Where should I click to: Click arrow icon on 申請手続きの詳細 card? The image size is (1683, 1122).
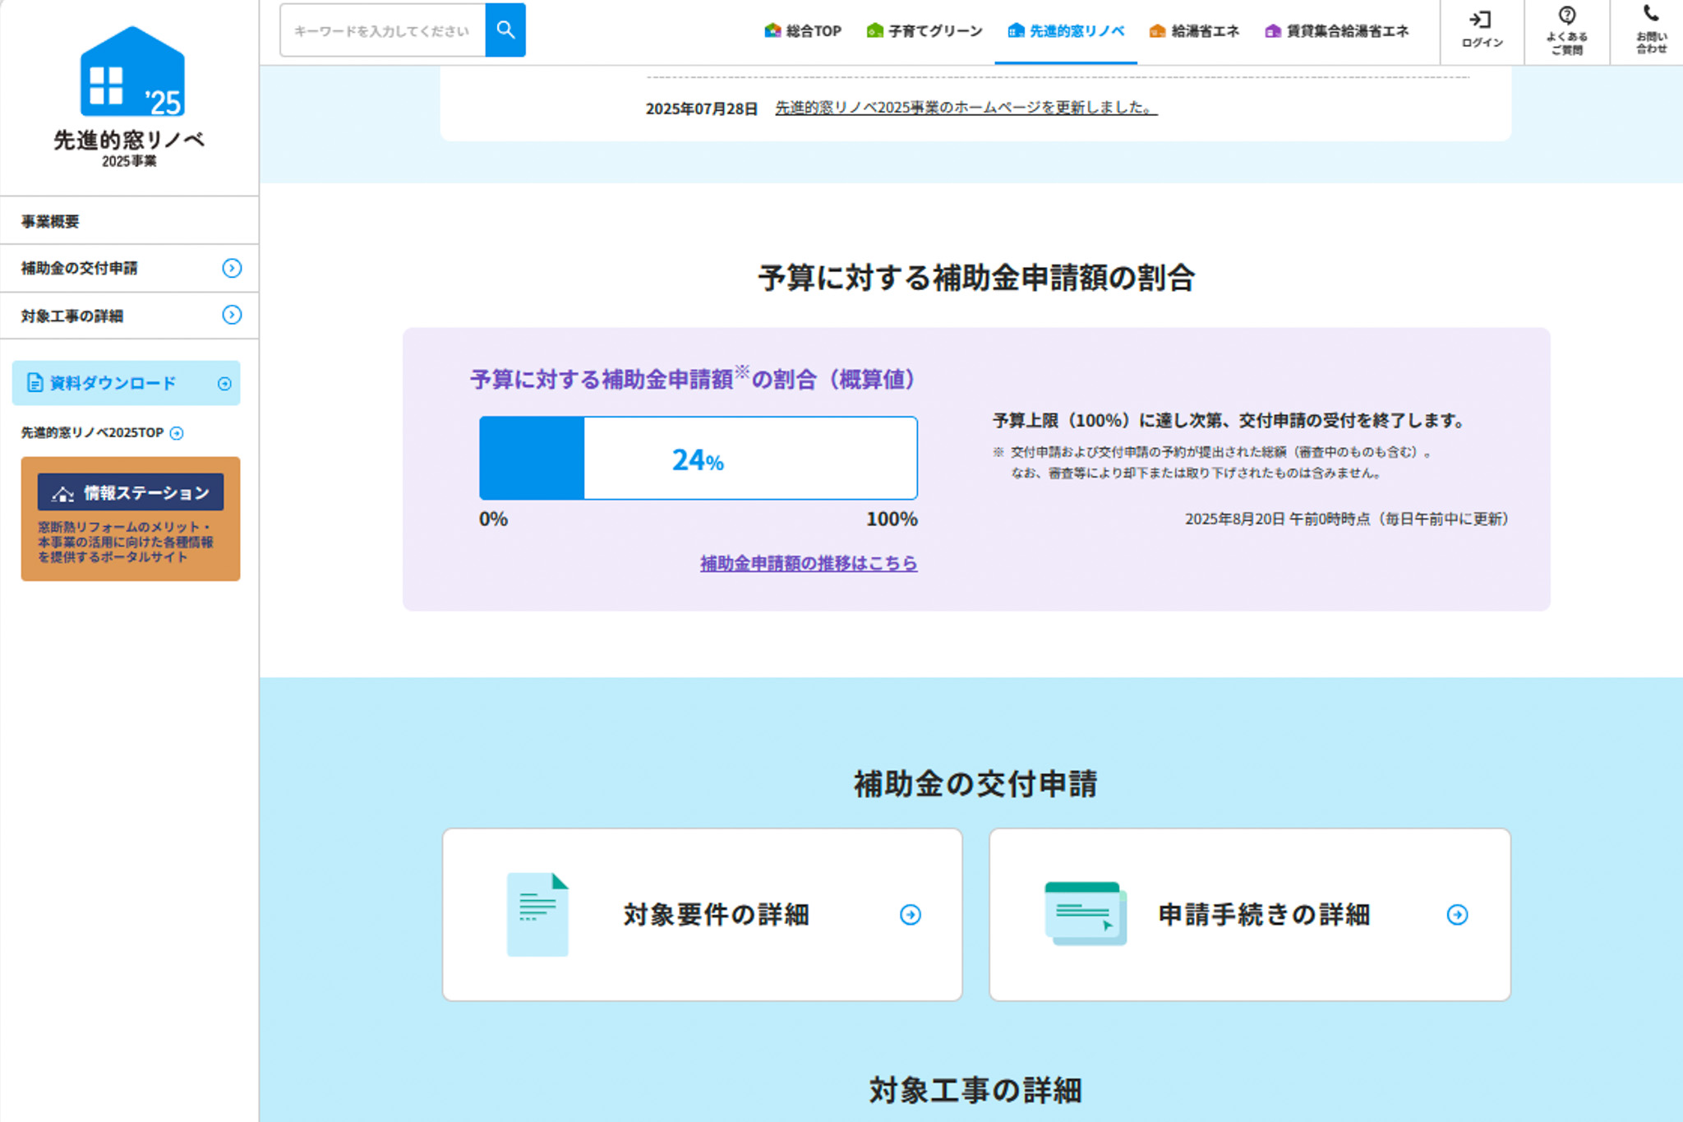[x=1457, y=915]
